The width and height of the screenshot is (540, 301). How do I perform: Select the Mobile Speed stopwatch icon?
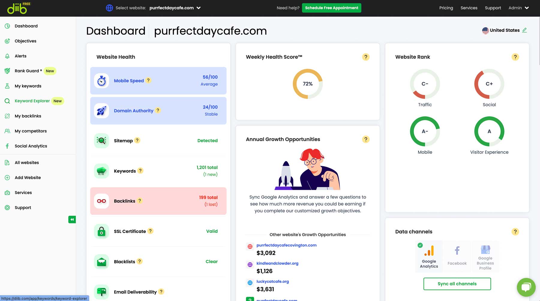(101, 81)
